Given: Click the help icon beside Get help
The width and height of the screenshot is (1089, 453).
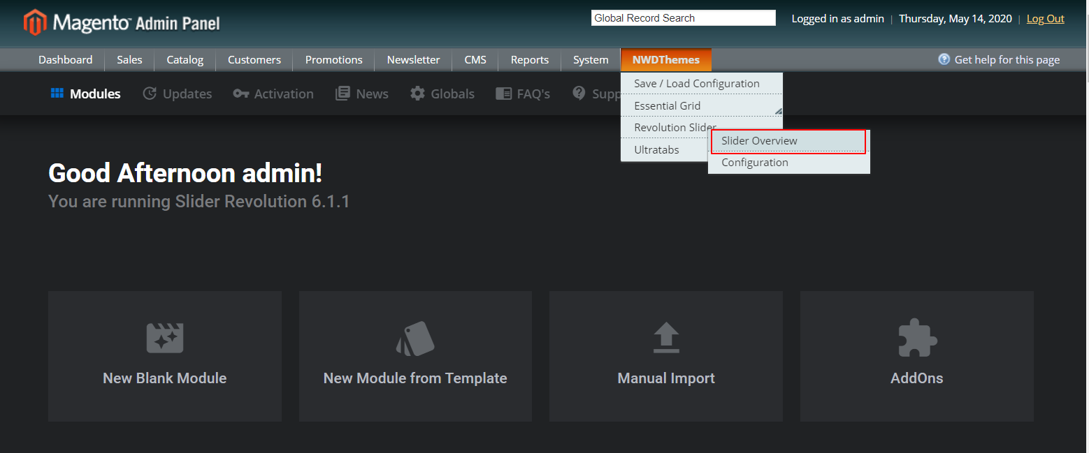Looking at the screenshot, I should tap(944, 59).
